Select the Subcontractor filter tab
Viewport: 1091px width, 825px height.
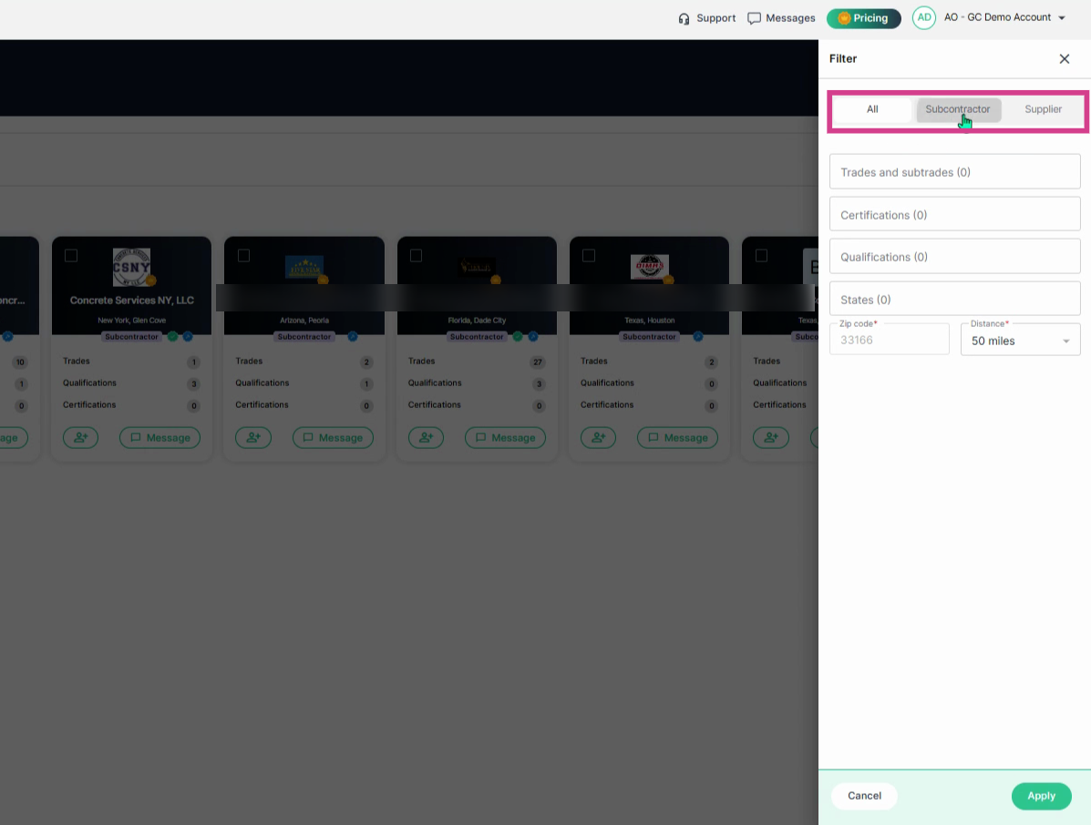[957, 110]
